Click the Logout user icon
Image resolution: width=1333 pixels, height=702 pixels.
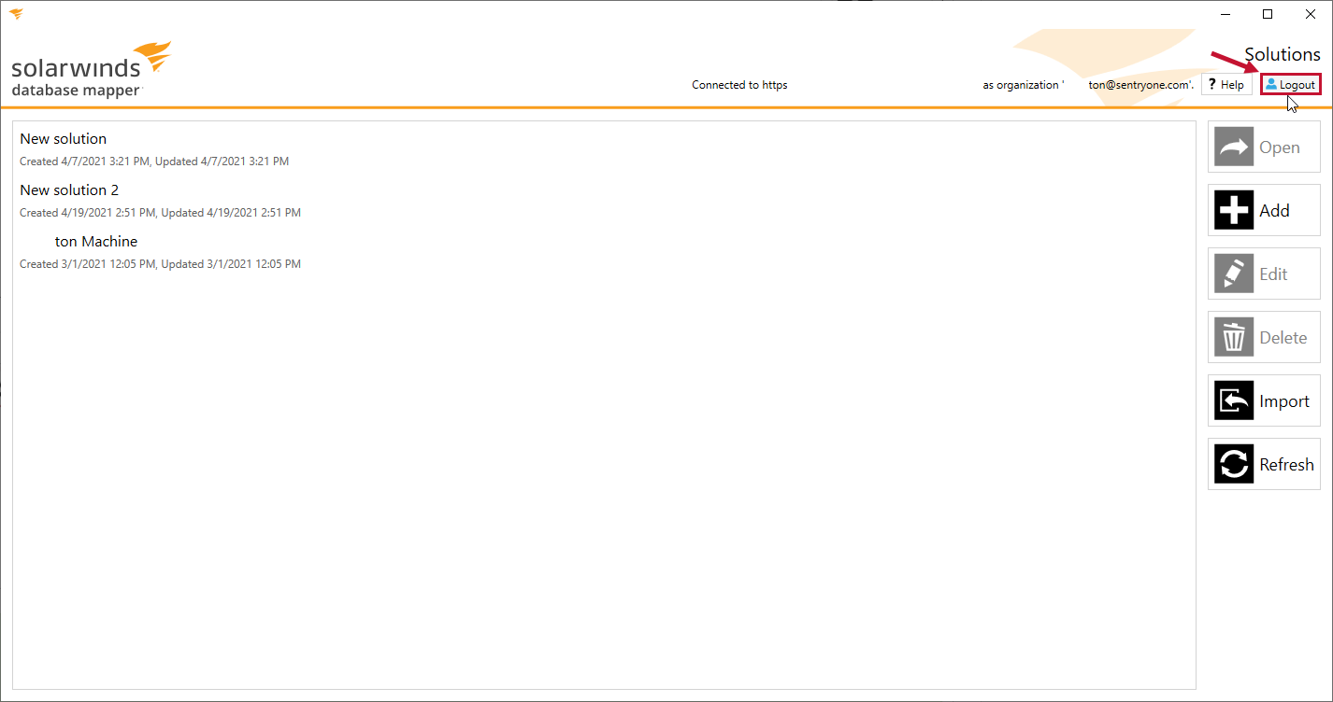point(1271,85)
